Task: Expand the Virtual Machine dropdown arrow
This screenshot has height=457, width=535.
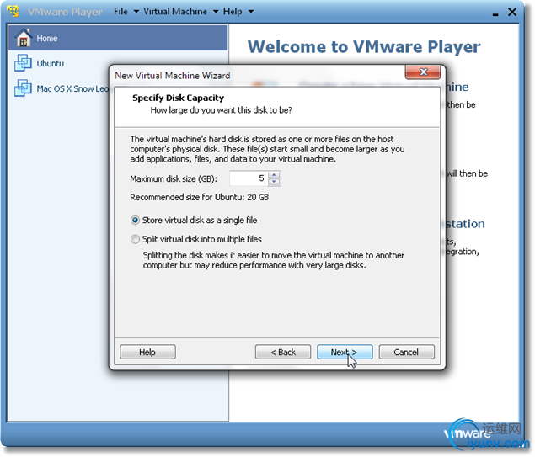Action: 216,12
